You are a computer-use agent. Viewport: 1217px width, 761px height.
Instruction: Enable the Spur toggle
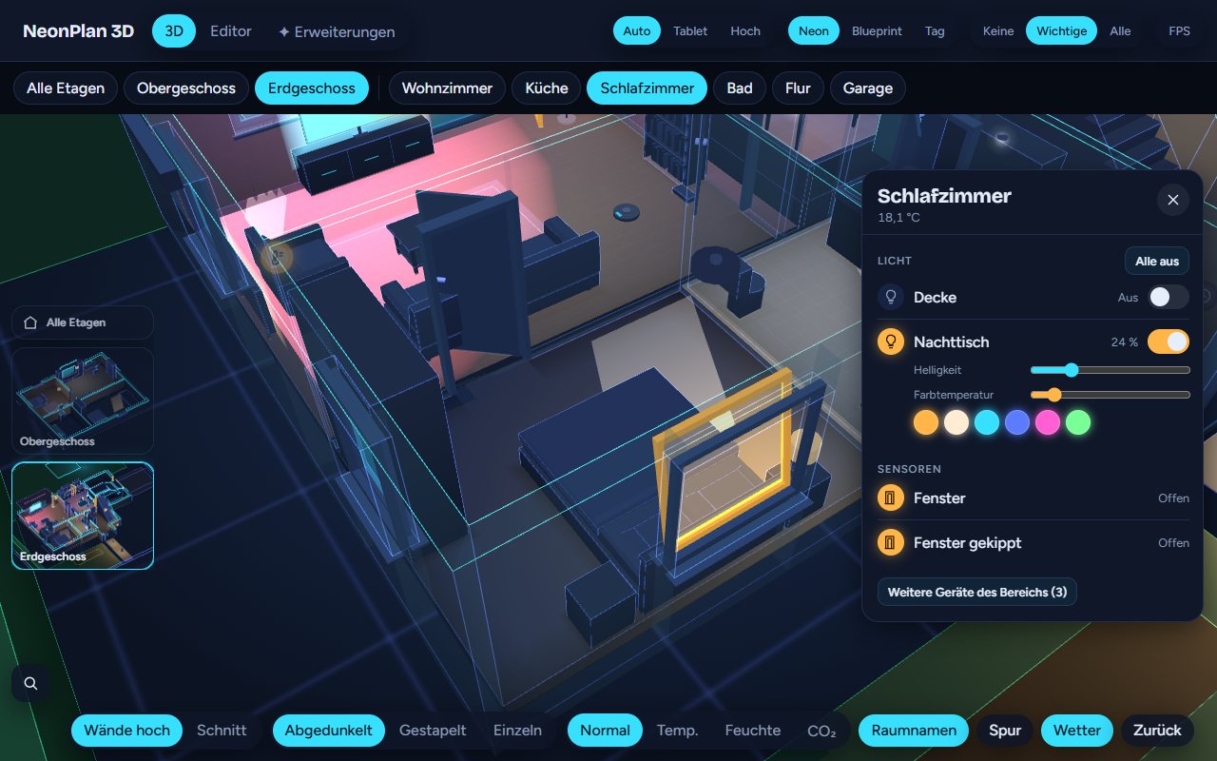[1005, 731]
